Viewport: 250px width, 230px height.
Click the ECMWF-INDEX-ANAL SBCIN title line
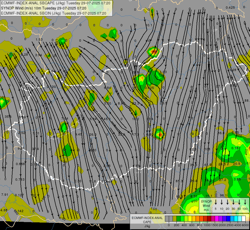pos(53,13)
